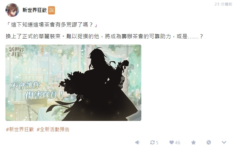Click the post text starting with 換上了正式的華麗裝束
The image size is (234, 150).
[x=104, y=36]
